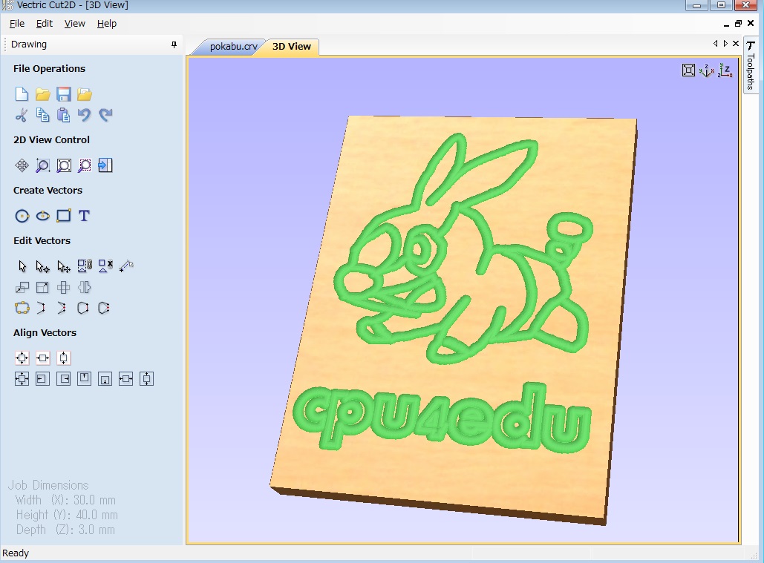Select the Draw Ellipse tool

point(43,216)
